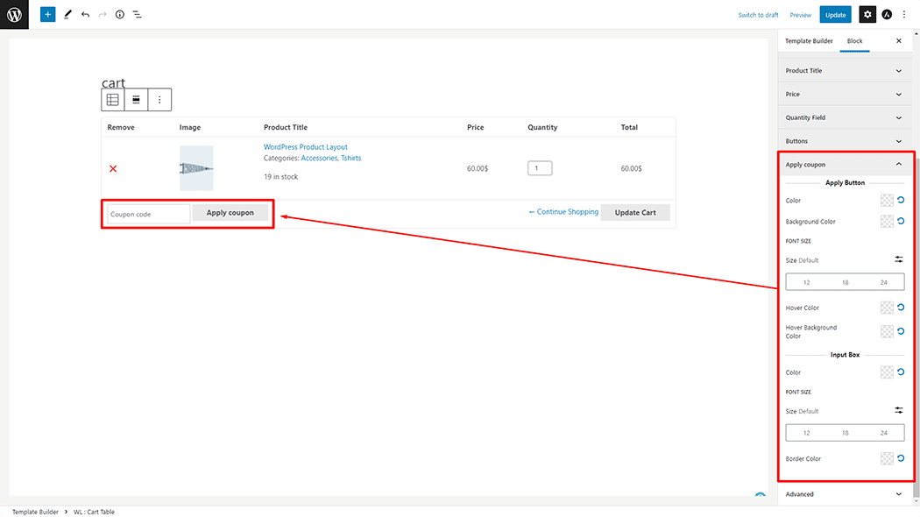Toggle the settings gear sidebar
920x517 pixels.
pyautogui.click(x=867, y=15)
